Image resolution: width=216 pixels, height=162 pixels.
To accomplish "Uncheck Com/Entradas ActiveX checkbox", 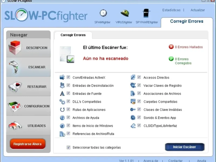I will point(68,77).
